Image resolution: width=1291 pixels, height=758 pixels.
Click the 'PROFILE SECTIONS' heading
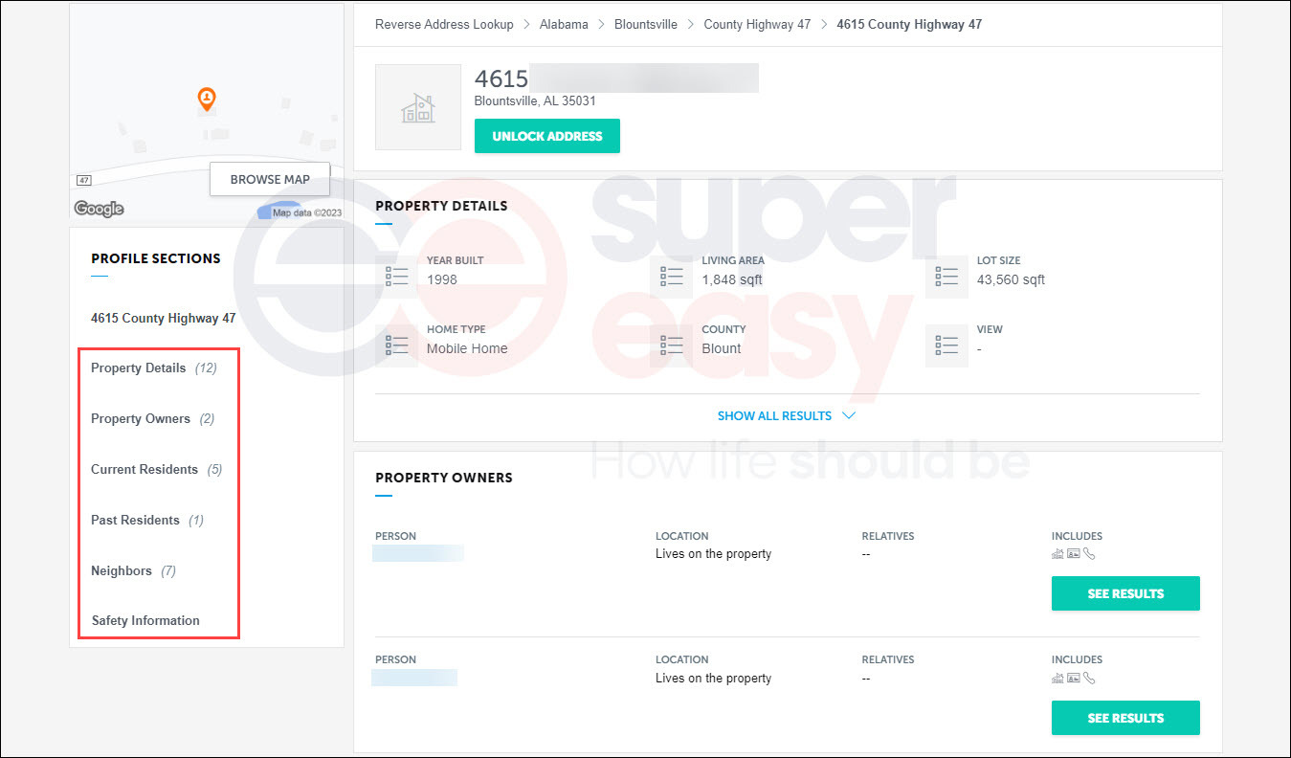pos(156,258)
